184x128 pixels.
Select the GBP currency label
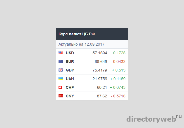[70, 70]
